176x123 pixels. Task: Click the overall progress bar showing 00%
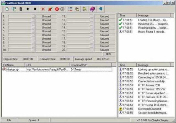53,54
